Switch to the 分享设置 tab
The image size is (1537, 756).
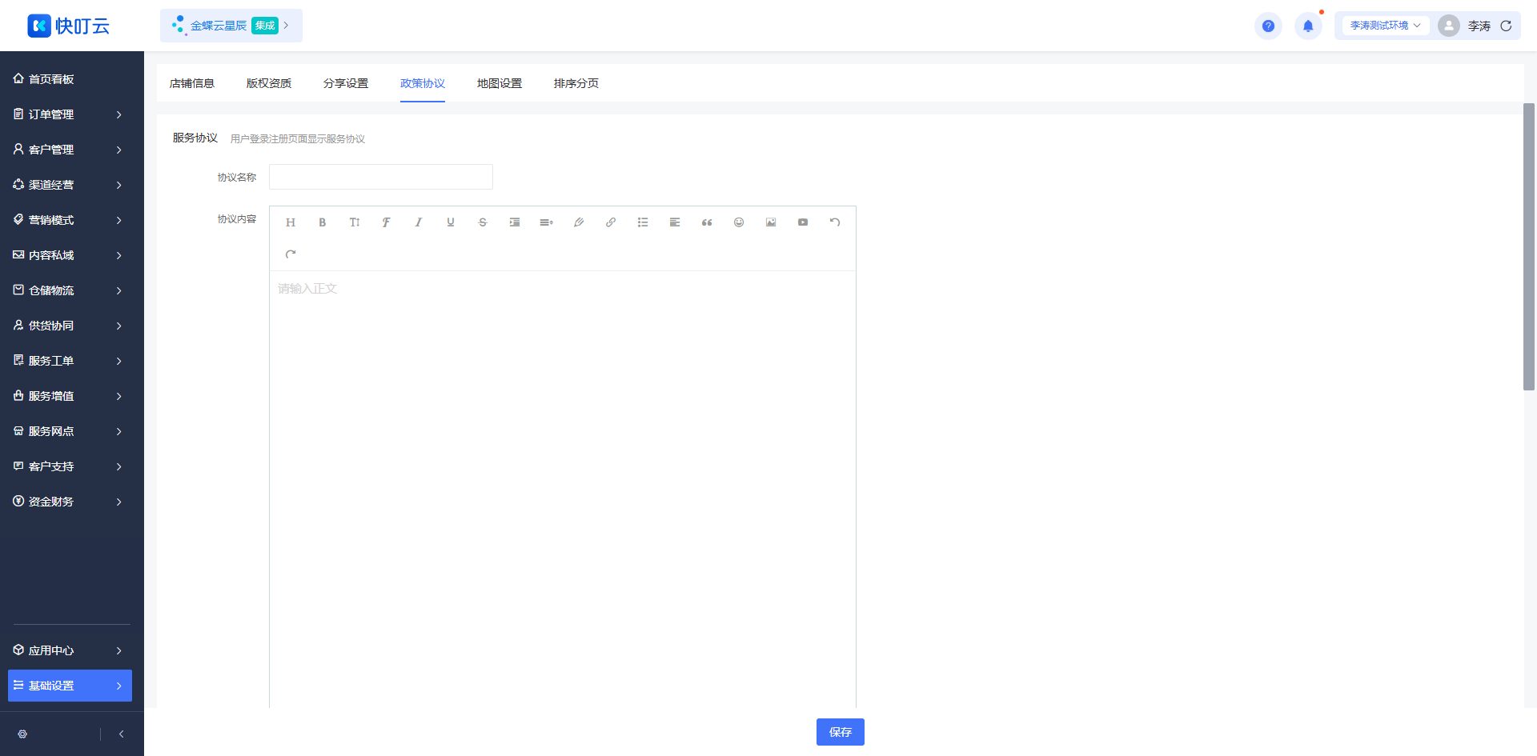click(346, 83)
